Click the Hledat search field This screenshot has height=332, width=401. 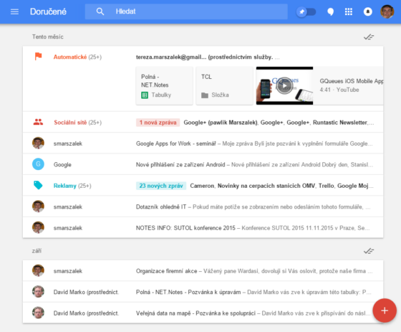coord(186,11)
